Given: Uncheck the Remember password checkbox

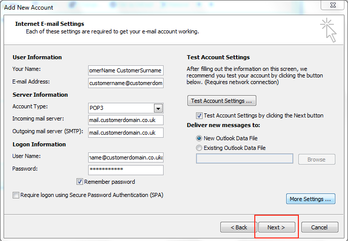Looking at the screenshot, I should 80,182.
